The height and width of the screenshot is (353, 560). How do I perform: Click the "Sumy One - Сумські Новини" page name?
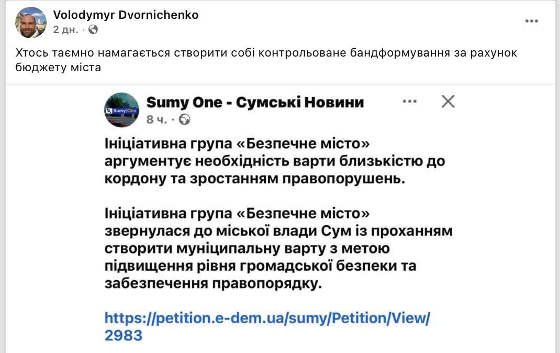(x=255, y=102)
